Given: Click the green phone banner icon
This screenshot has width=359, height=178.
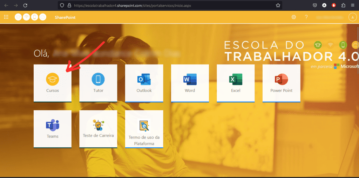Looking at the screenshot, I should click(x=343, y=45).
